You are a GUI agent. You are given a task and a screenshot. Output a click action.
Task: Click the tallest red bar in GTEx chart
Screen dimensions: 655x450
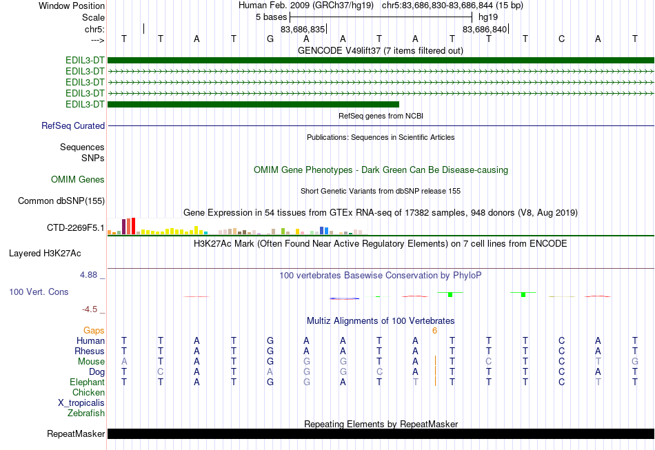[133, 226]
